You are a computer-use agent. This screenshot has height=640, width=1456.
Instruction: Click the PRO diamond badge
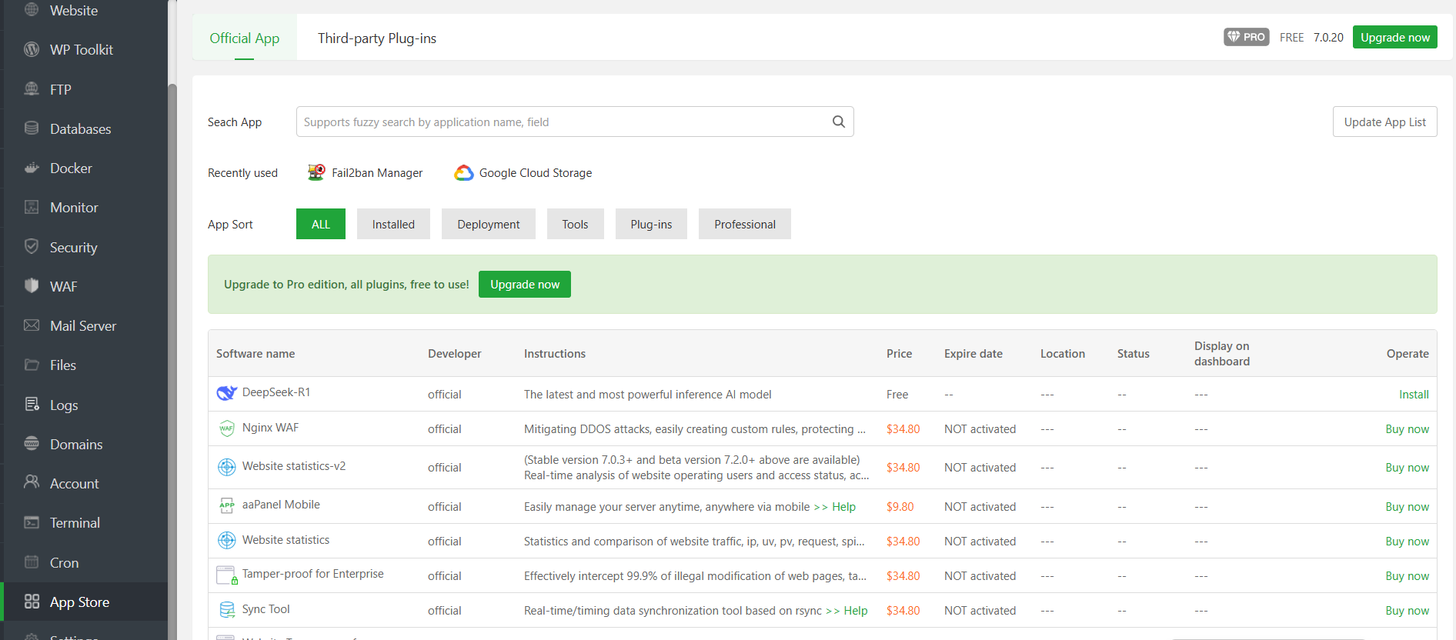1247,37
